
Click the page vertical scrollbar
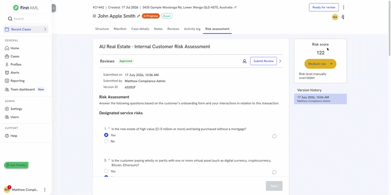(390, 28)
